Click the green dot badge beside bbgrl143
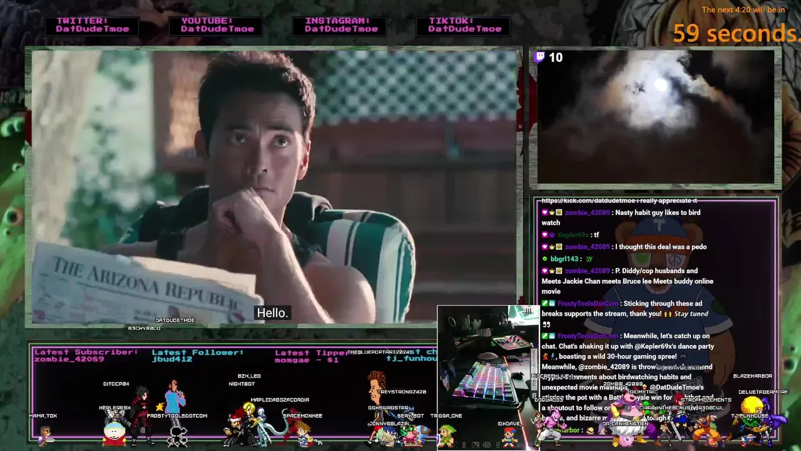The image size is (801, 451). [x=544, y=259]
